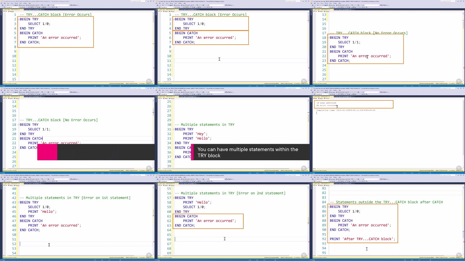Image resolution: width=465 pixels, height=261 pixels.
Task: Click Execute in the 'Error on 1st statement' window
Action: (23, 181)
